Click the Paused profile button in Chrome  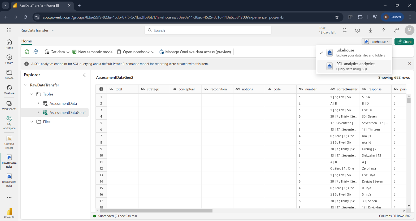[x=393, y=17]
